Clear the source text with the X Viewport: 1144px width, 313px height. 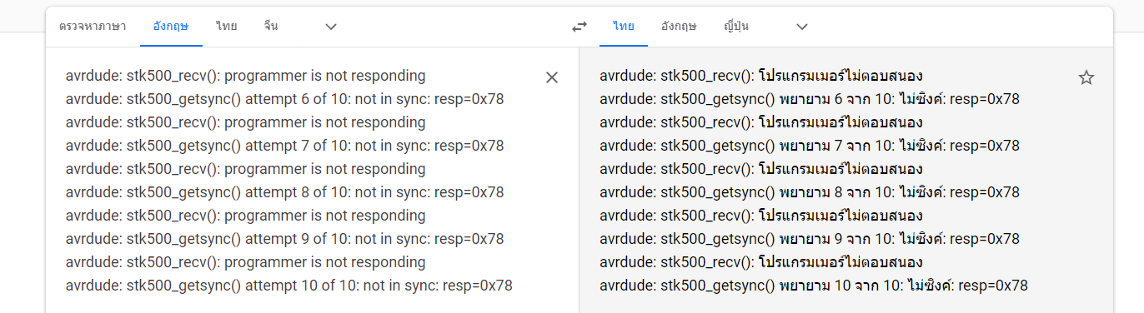(x=552, y=77)
